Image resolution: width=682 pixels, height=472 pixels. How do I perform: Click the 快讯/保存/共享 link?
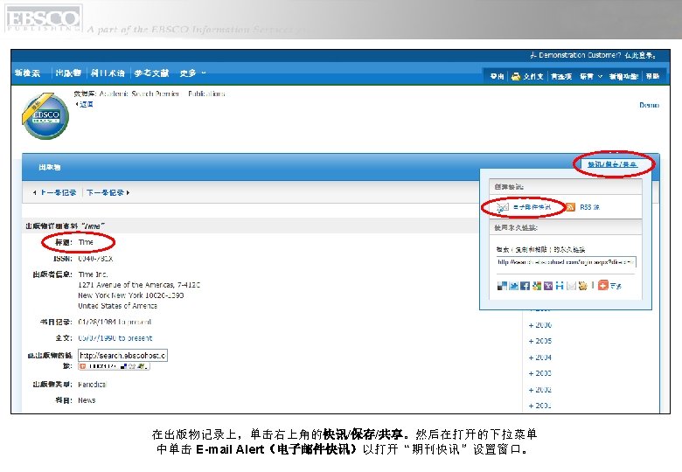pos(613,164)
